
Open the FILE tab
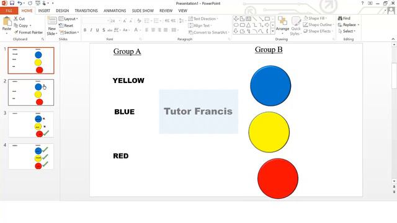[9, 11]
